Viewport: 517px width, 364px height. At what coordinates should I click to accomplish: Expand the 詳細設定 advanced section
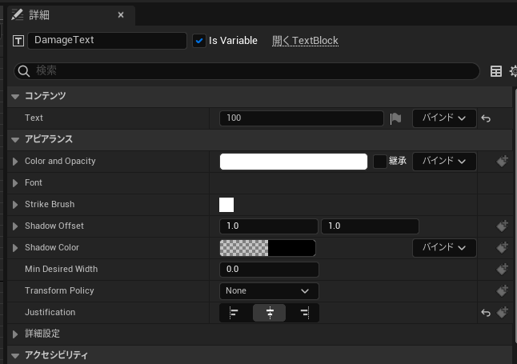pyautogui.click(x=15, y=334)
